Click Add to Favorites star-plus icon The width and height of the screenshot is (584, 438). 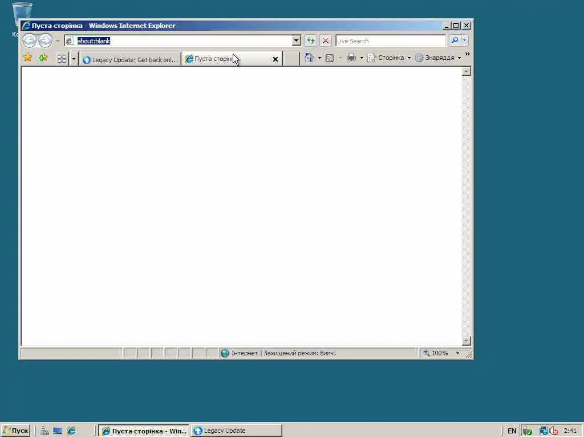tap(43, 58)
